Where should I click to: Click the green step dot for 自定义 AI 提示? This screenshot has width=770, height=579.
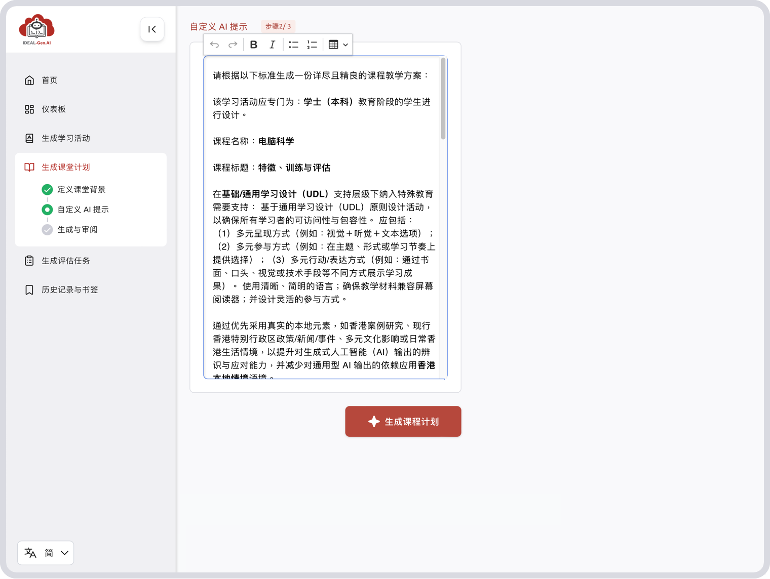pos(47,210)
